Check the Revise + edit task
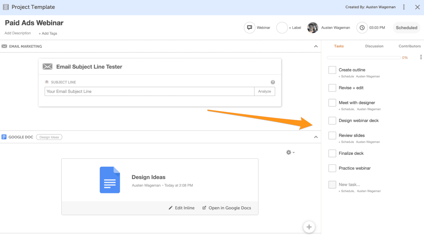Screen dimensions: 424x240 click(x=332, y=88)
